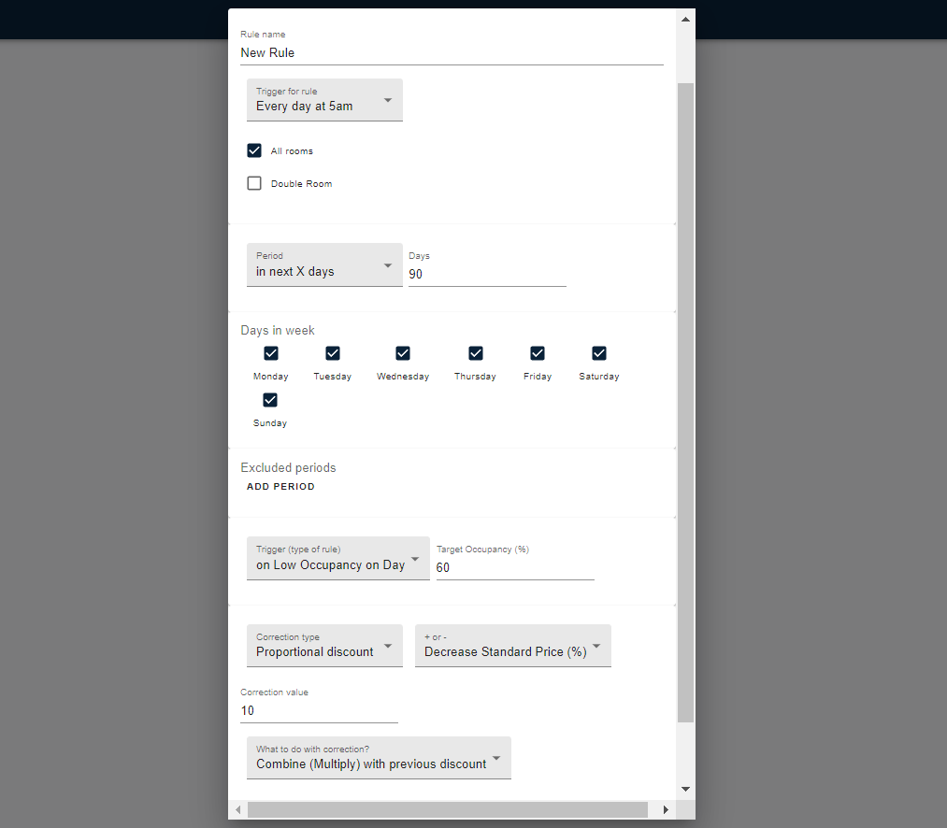Expand the "Trigger (type of rule)" dropdown
Image resolution: width=947 pixels, height=828 pixels.
click(x=337, y=558)
